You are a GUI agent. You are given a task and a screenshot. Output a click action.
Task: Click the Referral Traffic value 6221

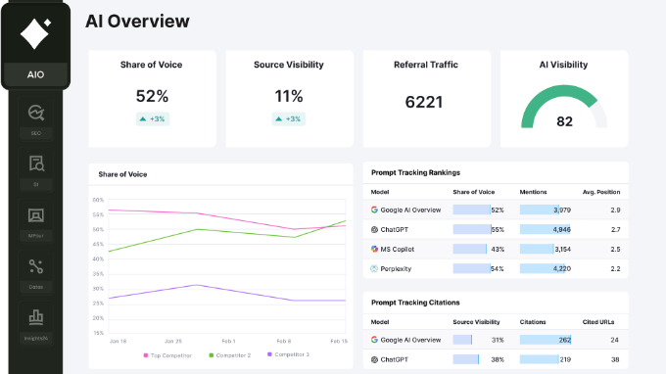pyautogui.click(x=424, y=102)
